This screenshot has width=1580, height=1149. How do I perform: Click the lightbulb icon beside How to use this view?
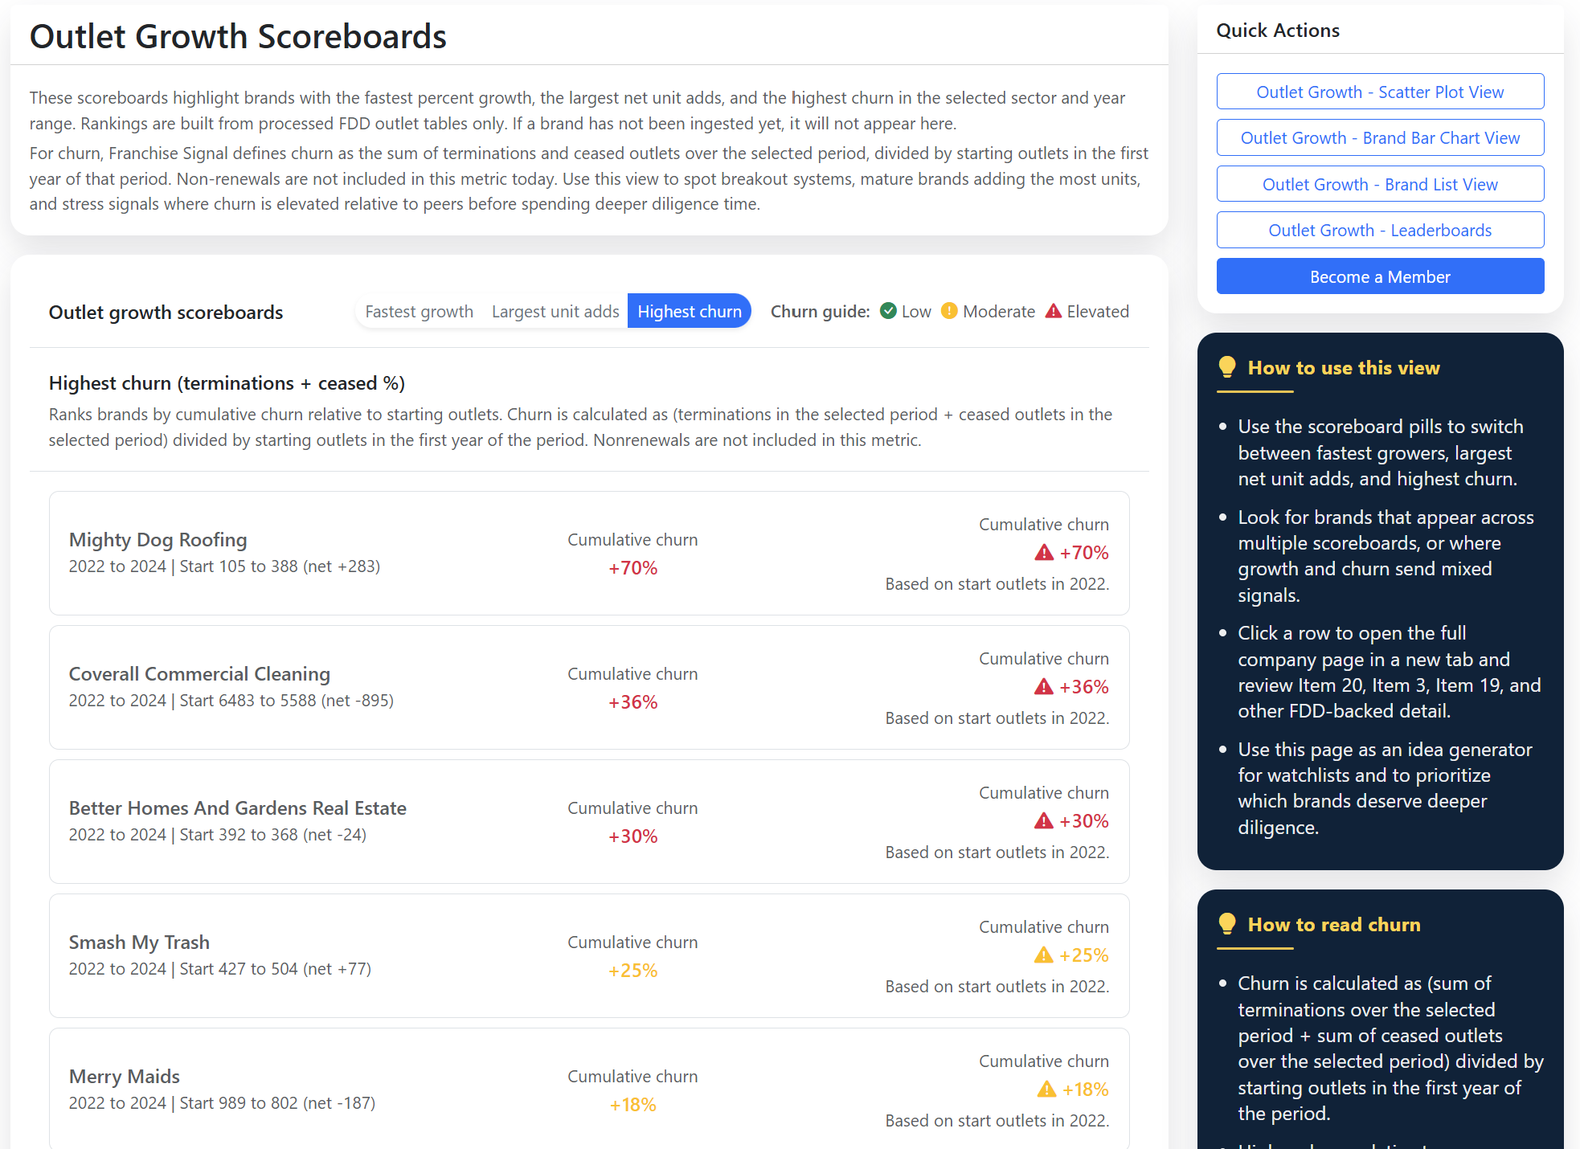tap(1226, 367)
